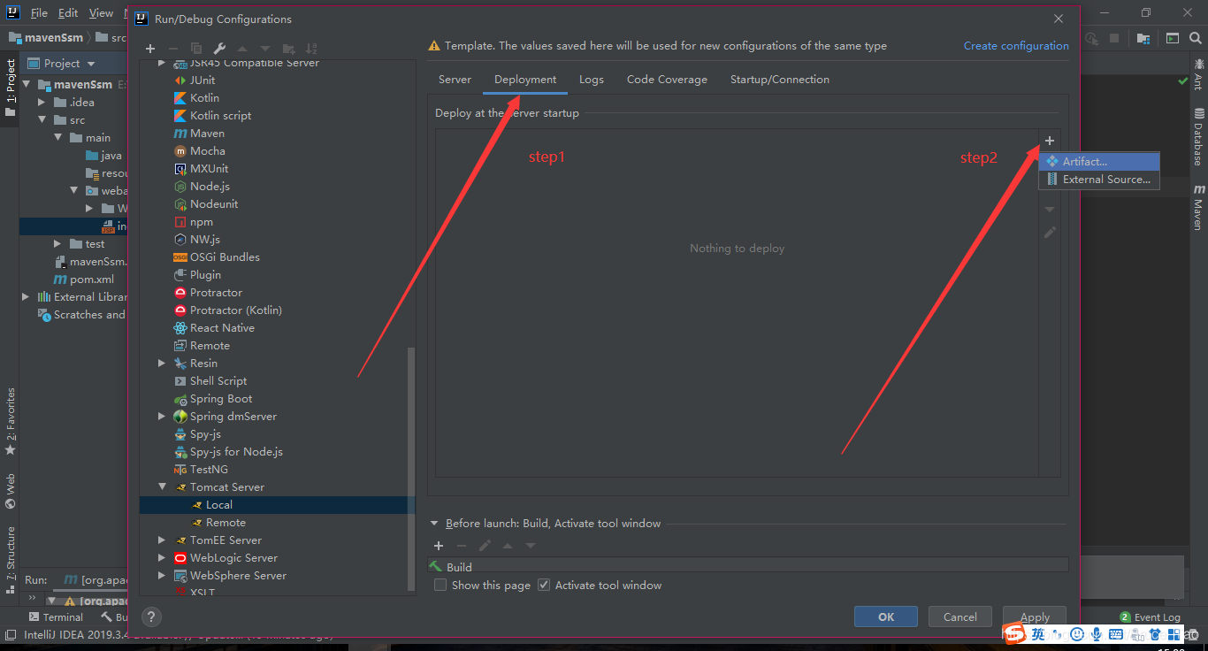Open Database tool window strip
This screenshot has width=1208, height=651.
pyautogui.click(x=1198, y=137)
